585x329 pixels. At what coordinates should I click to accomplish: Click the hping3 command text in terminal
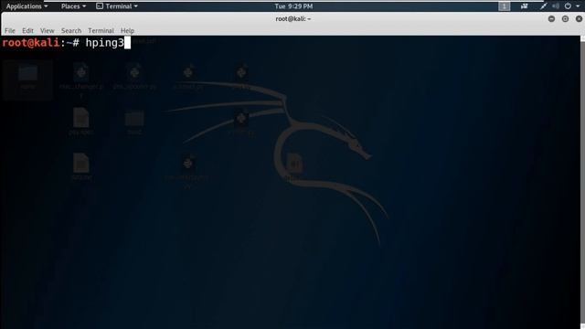105,43
